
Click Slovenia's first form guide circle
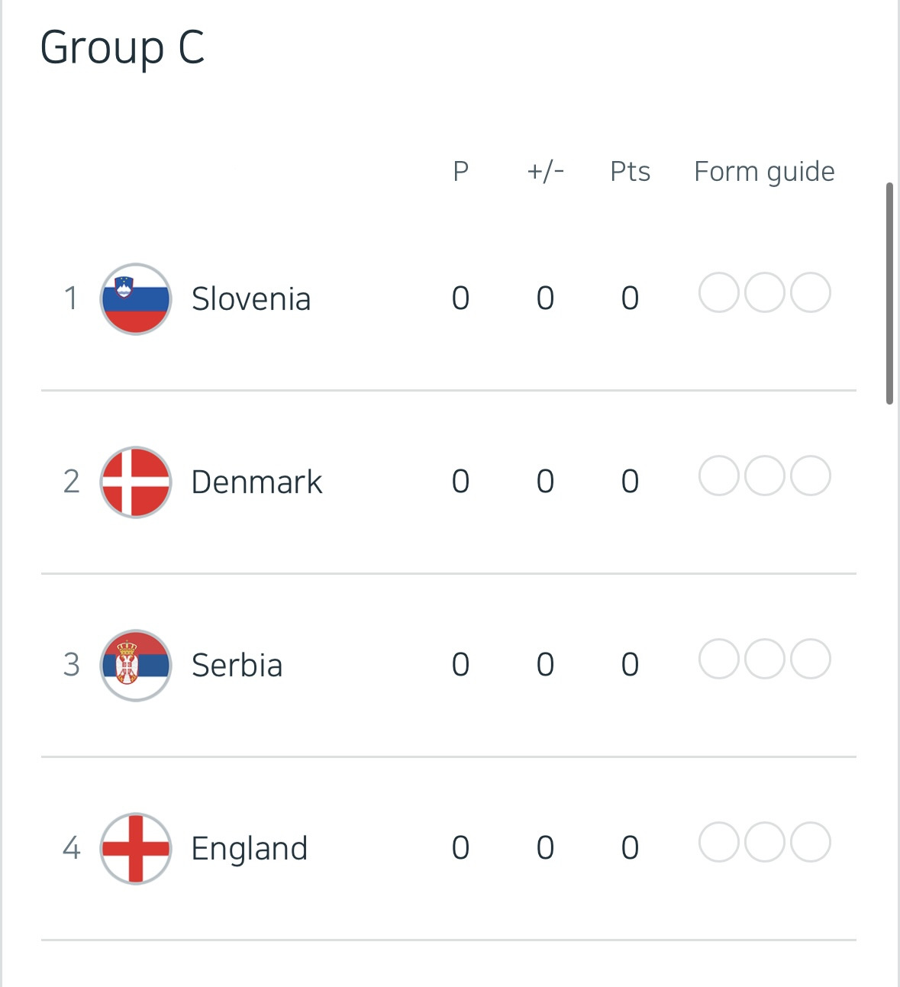point(719,292)
